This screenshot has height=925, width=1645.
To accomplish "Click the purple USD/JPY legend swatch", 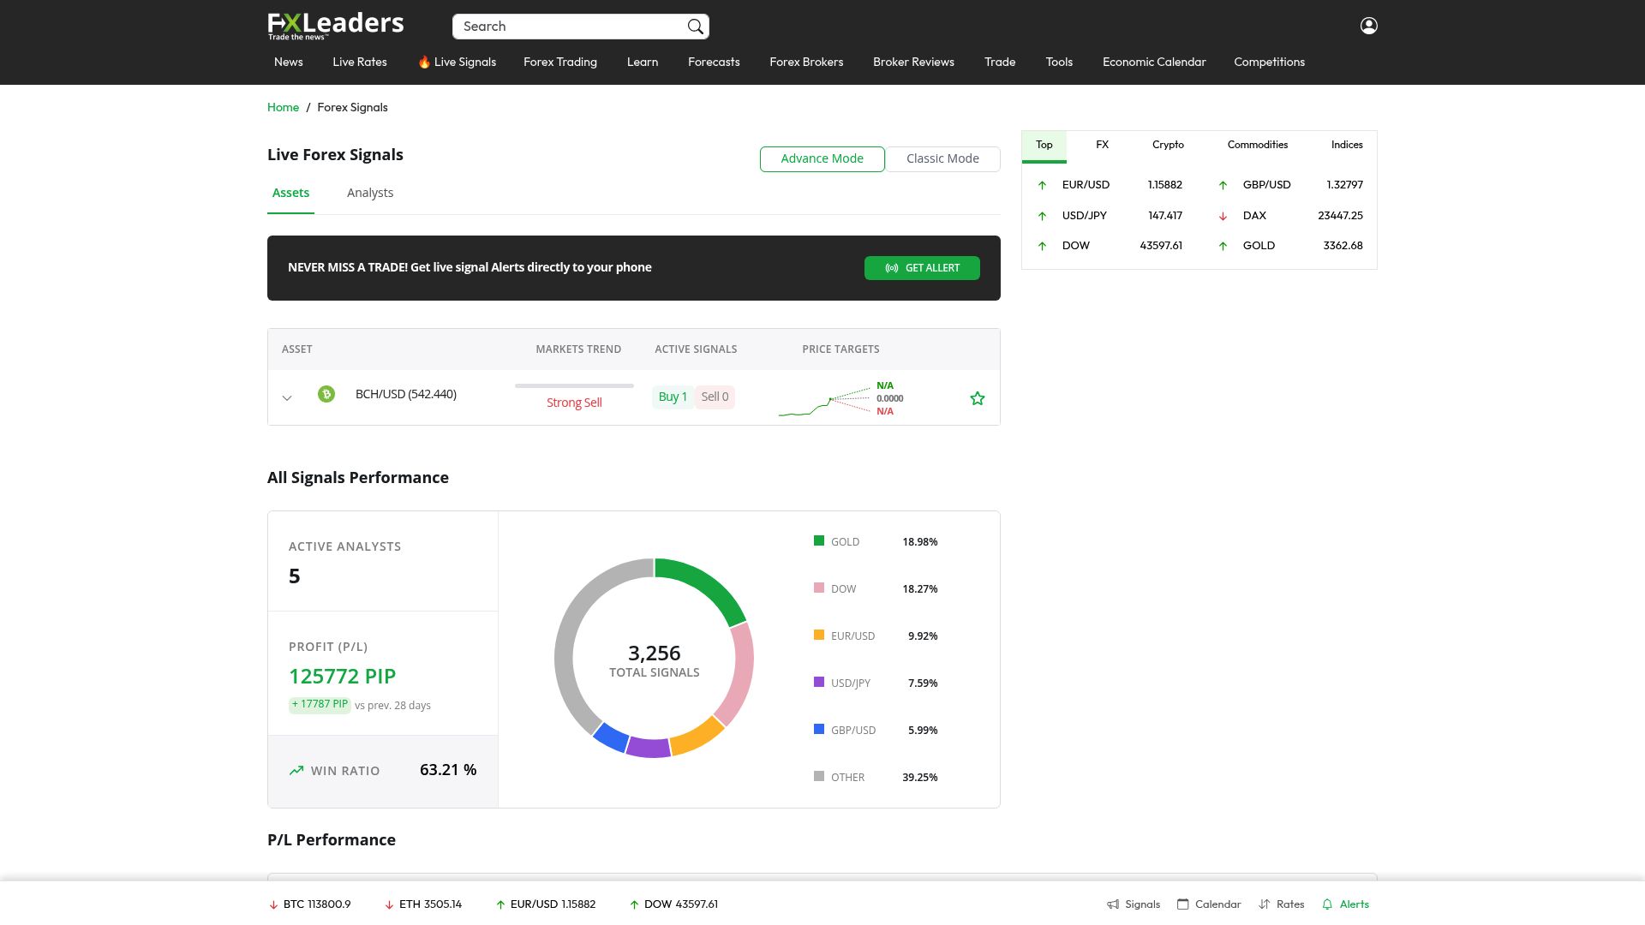I will [x=819, y=683].
